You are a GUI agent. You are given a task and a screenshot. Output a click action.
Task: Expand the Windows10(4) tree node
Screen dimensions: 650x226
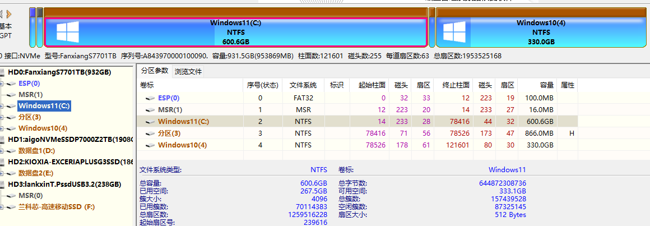click(2, 128)
